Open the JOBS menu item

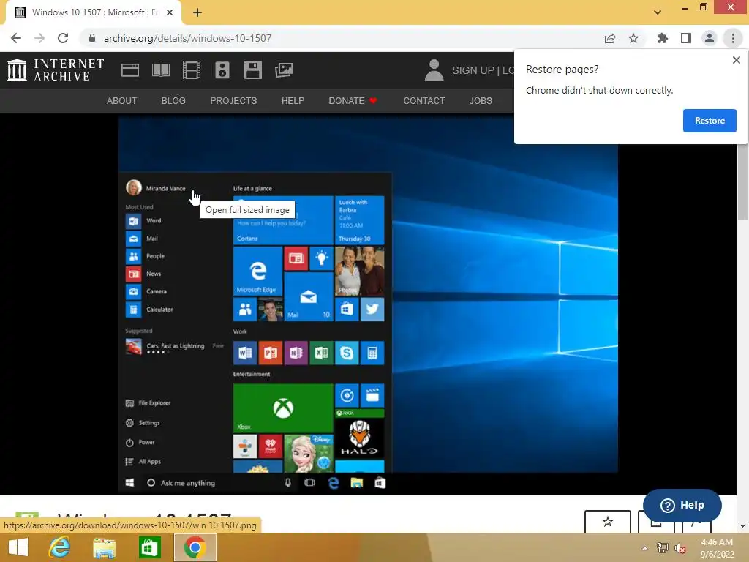tap(481, 101)
